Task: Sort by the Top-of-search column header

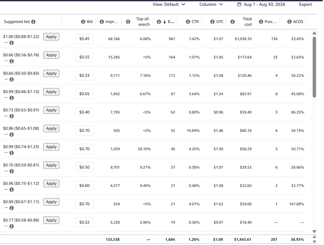Action: tap(143, 21)
